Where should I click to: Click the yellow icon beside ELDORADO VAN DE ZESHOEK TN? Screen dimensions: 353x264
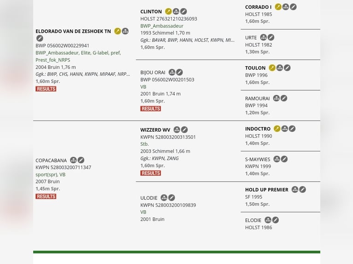(118, 31)
